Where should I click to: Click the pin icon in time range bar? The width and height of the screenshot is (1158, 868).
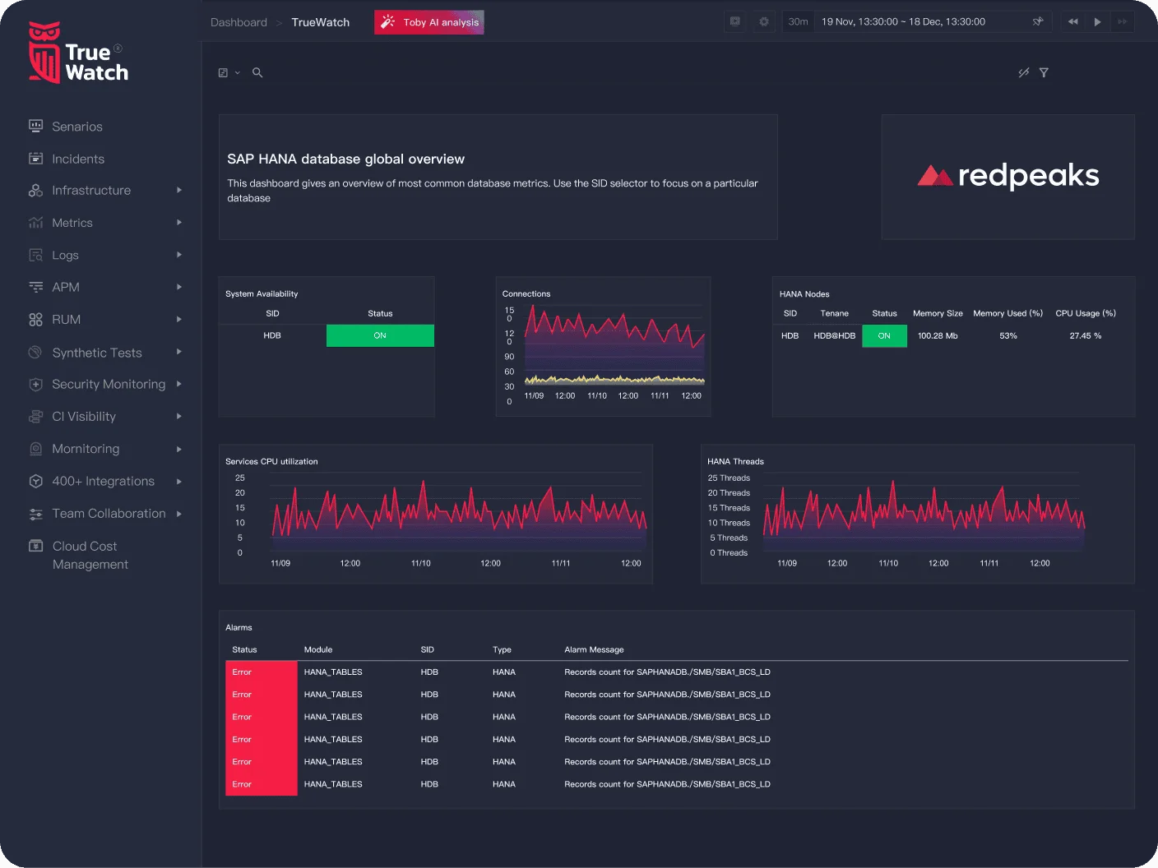(x=1038, y=21)
